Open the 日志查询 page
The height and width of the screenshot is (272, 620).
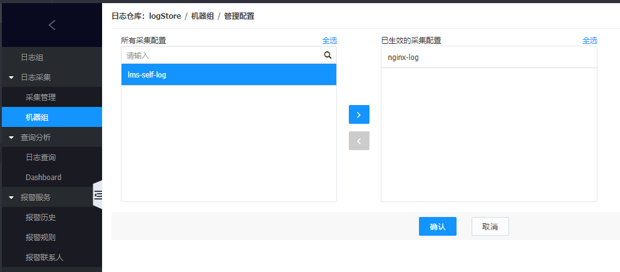(x=41, y=158)
